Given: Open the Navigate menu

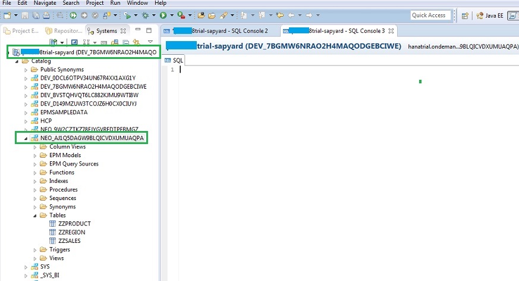Looking at the screenshot, I should point(45,3).
